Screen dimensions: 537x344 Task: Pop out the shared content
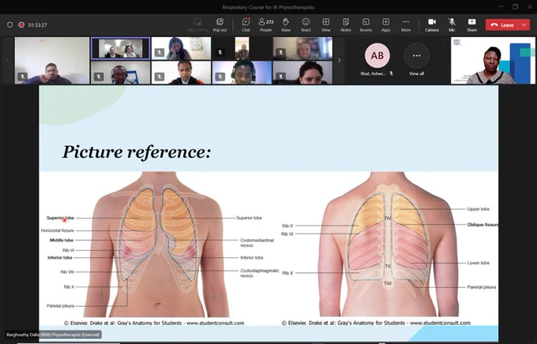click(220, 24)
